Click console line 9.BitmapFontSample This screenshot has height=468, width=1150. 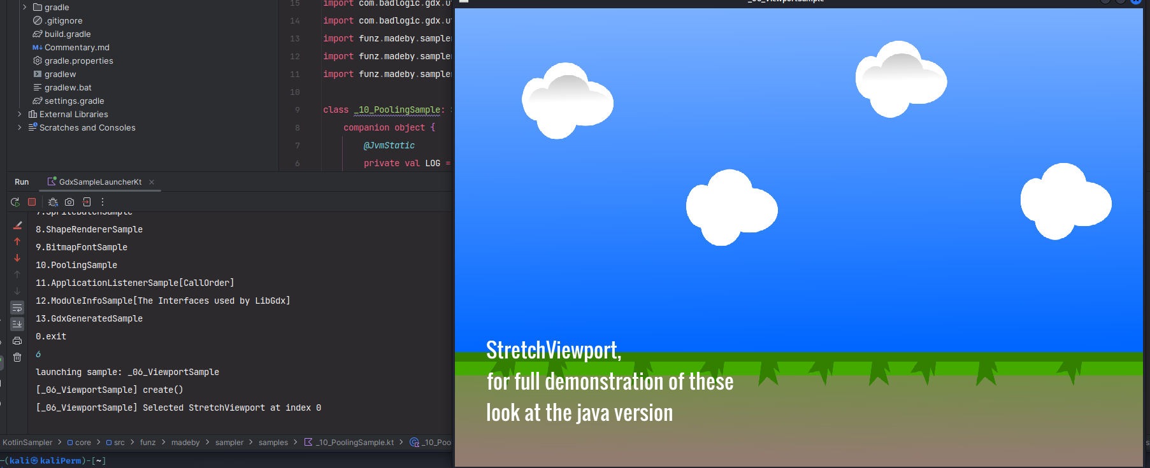pyautogui.click(x=82, y=248)
